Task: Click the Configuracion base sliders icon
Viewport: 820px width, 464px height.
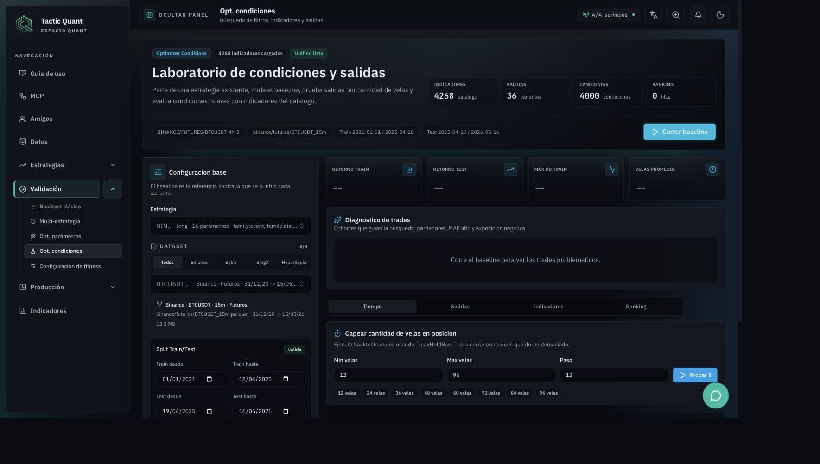Action: pos(158,172)
